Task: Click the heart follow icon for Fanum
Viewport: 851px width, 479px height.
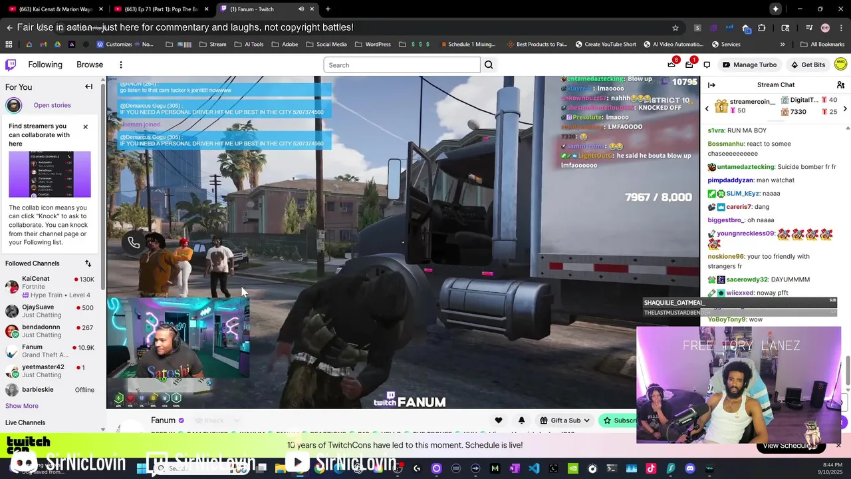Action: [499, 420]
